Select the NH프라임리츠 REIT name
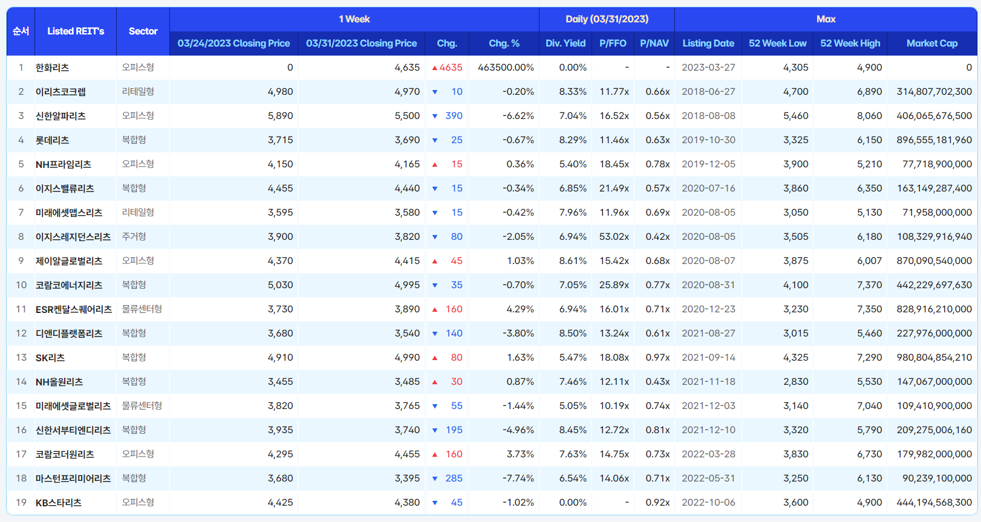 (64, 164)
